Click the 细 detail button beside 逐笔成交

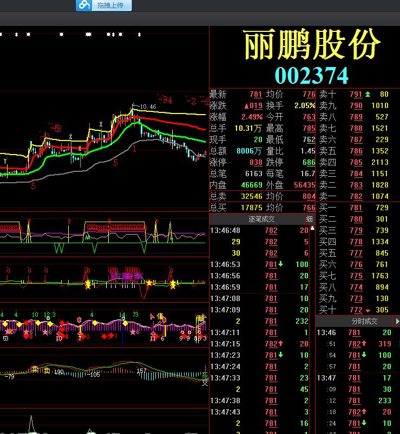point(310,219)
